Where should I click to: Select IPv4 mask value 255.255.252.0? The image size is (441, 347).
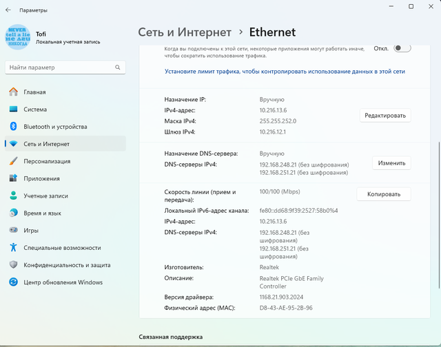pos(278,121)
